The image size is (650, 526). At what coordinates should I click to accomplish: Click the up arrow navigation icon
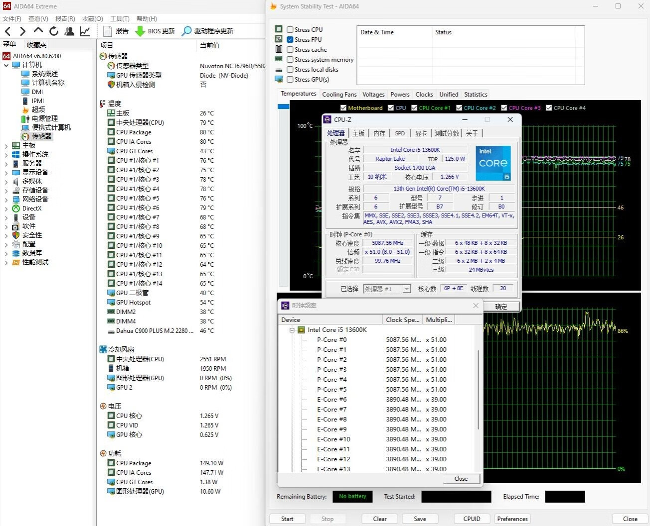(38, 31)
